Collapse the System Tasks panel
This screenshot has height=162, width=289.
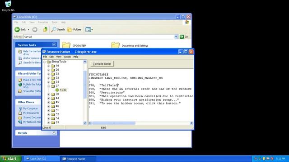(54, 45)
